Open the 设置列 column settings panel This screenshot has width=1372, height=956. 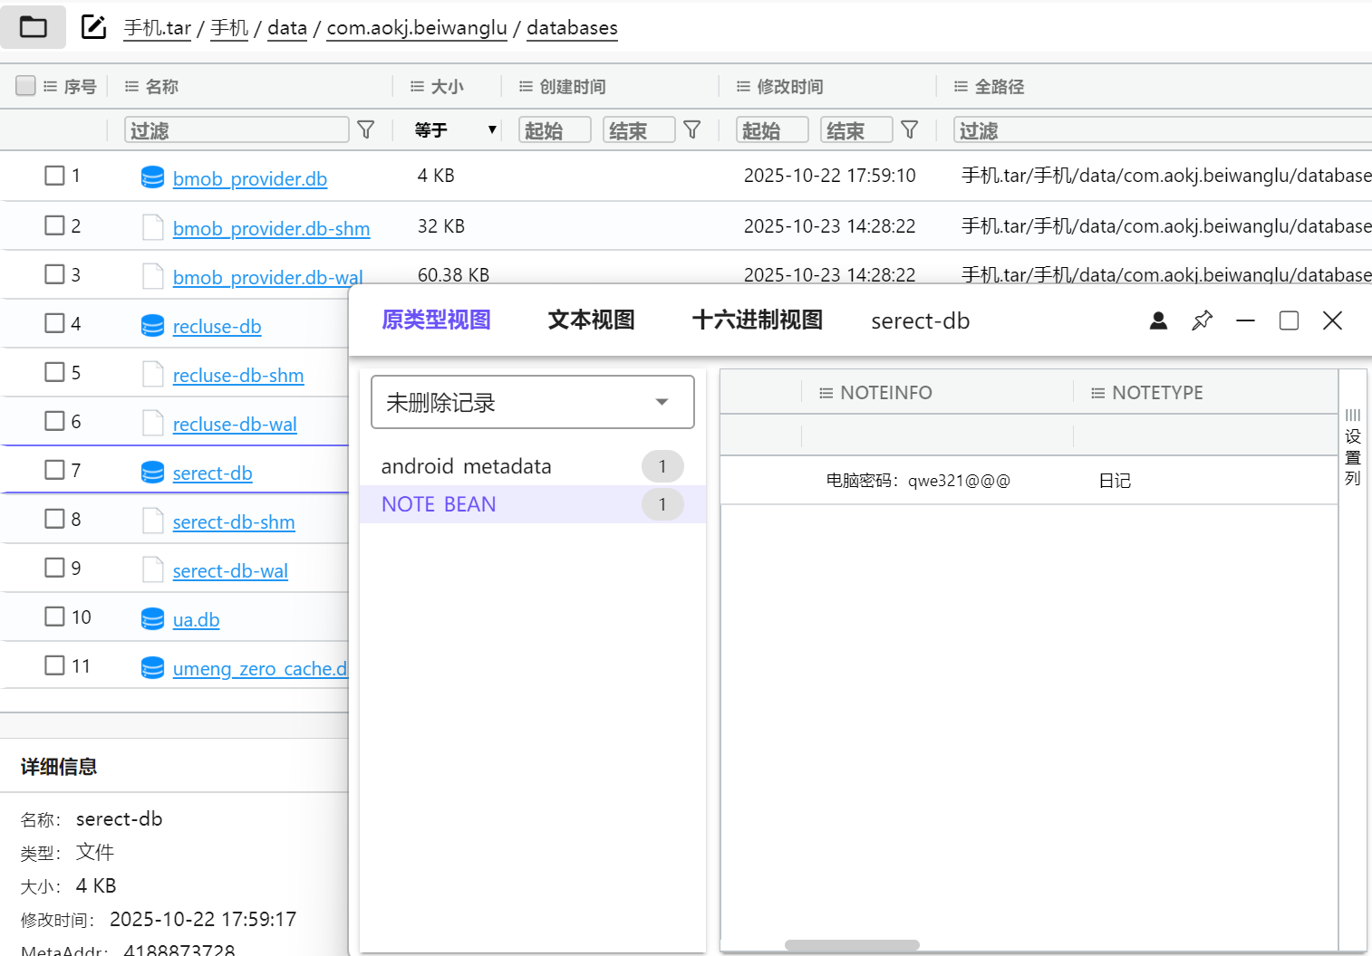pos(1352,446)
